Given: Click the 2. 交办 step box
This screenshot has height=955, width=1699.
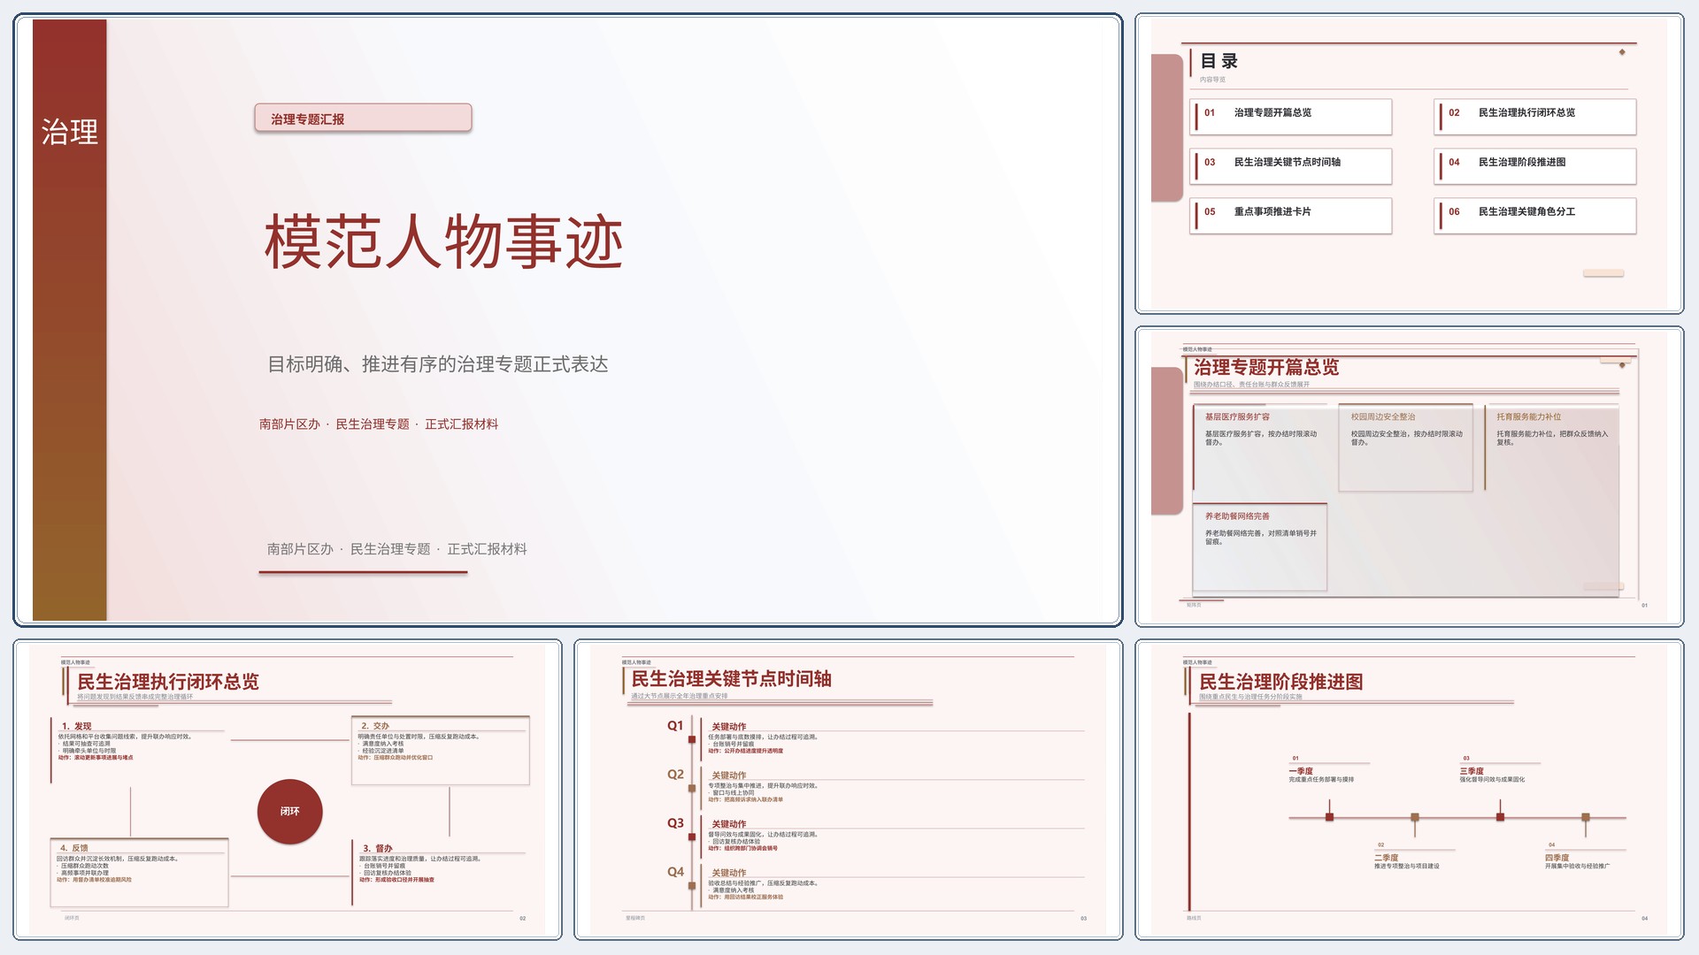Looking at the screenshot, I should point(441,750).
